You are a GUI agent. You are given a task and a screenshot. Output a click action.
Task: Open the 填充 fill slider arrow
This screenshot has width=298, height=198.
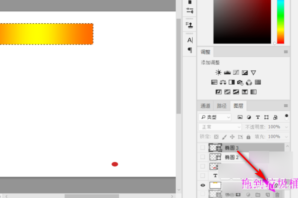click(286, 137)
